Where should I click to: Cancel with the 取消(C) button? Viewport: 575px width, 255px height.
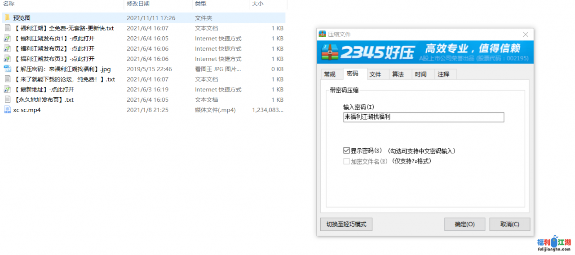pyautogui.click(x=509, y=224)
